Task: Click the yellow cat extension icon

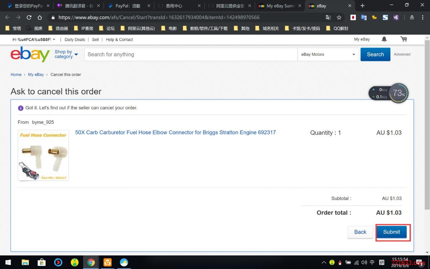Action: 375,17
